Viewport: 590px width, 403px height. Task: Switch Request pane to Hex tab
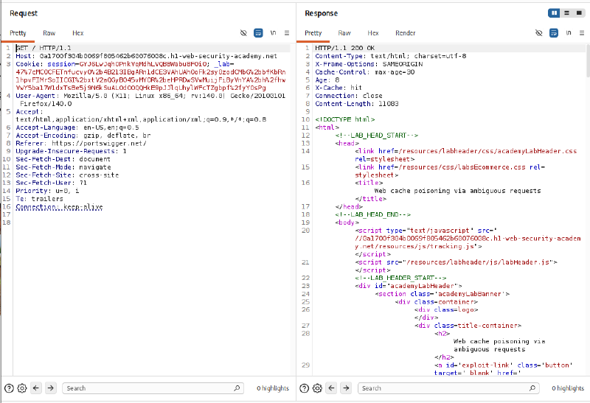[x=78, y=33]
